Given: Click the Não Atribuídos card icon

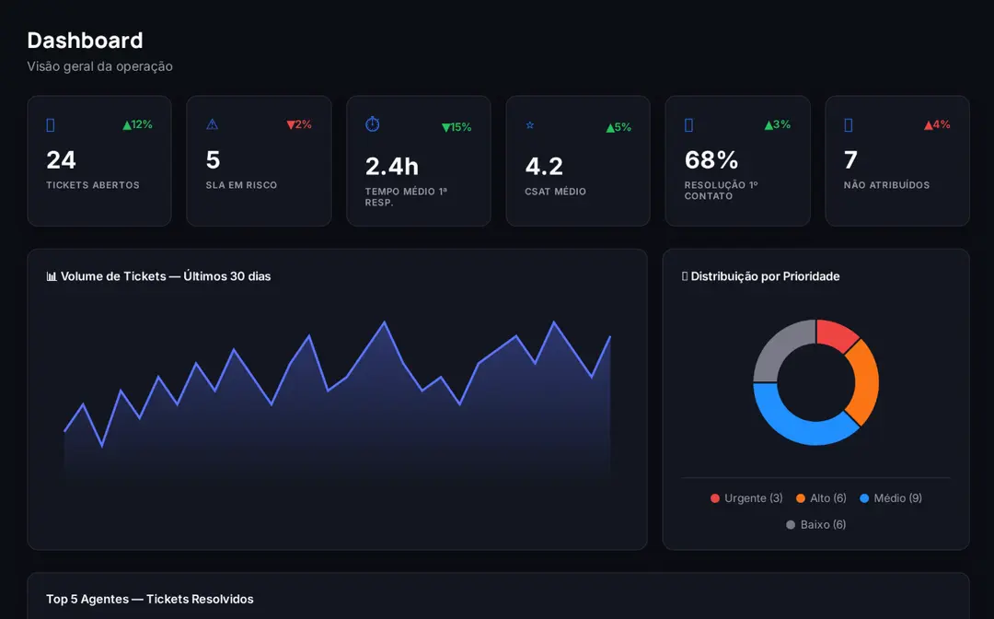Looking at the screenshot, I should (x=849, y=125).
